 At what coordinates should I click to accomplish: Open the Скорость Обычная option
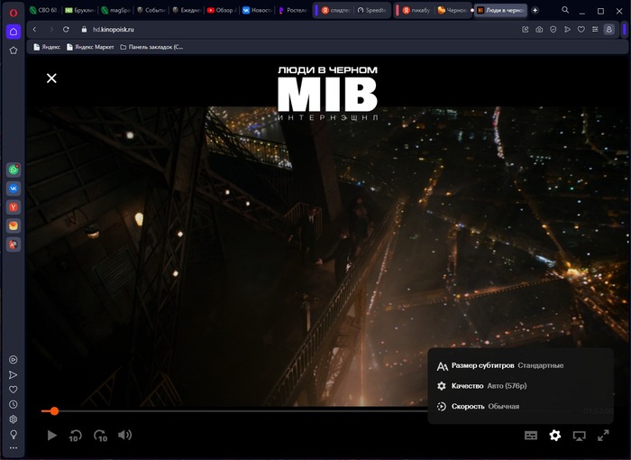pyautogui.click(x=520, y=407)
